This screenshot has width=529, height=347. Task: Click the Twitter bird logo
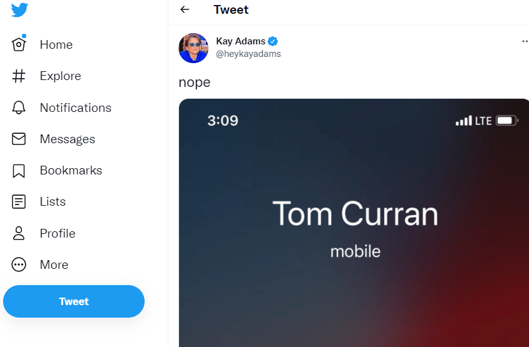point(19,10)
